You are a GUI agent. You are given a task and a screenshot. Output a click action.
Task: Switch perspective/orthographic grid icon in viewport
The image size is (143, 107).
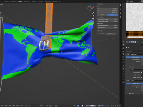click(93, 21)
